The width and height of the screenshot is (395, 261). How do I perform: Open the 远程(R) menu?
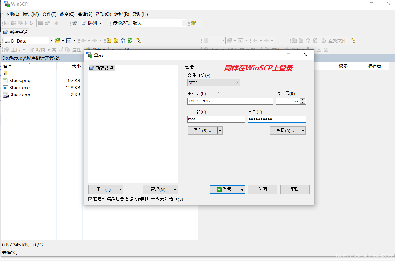(x=122, y=14)
